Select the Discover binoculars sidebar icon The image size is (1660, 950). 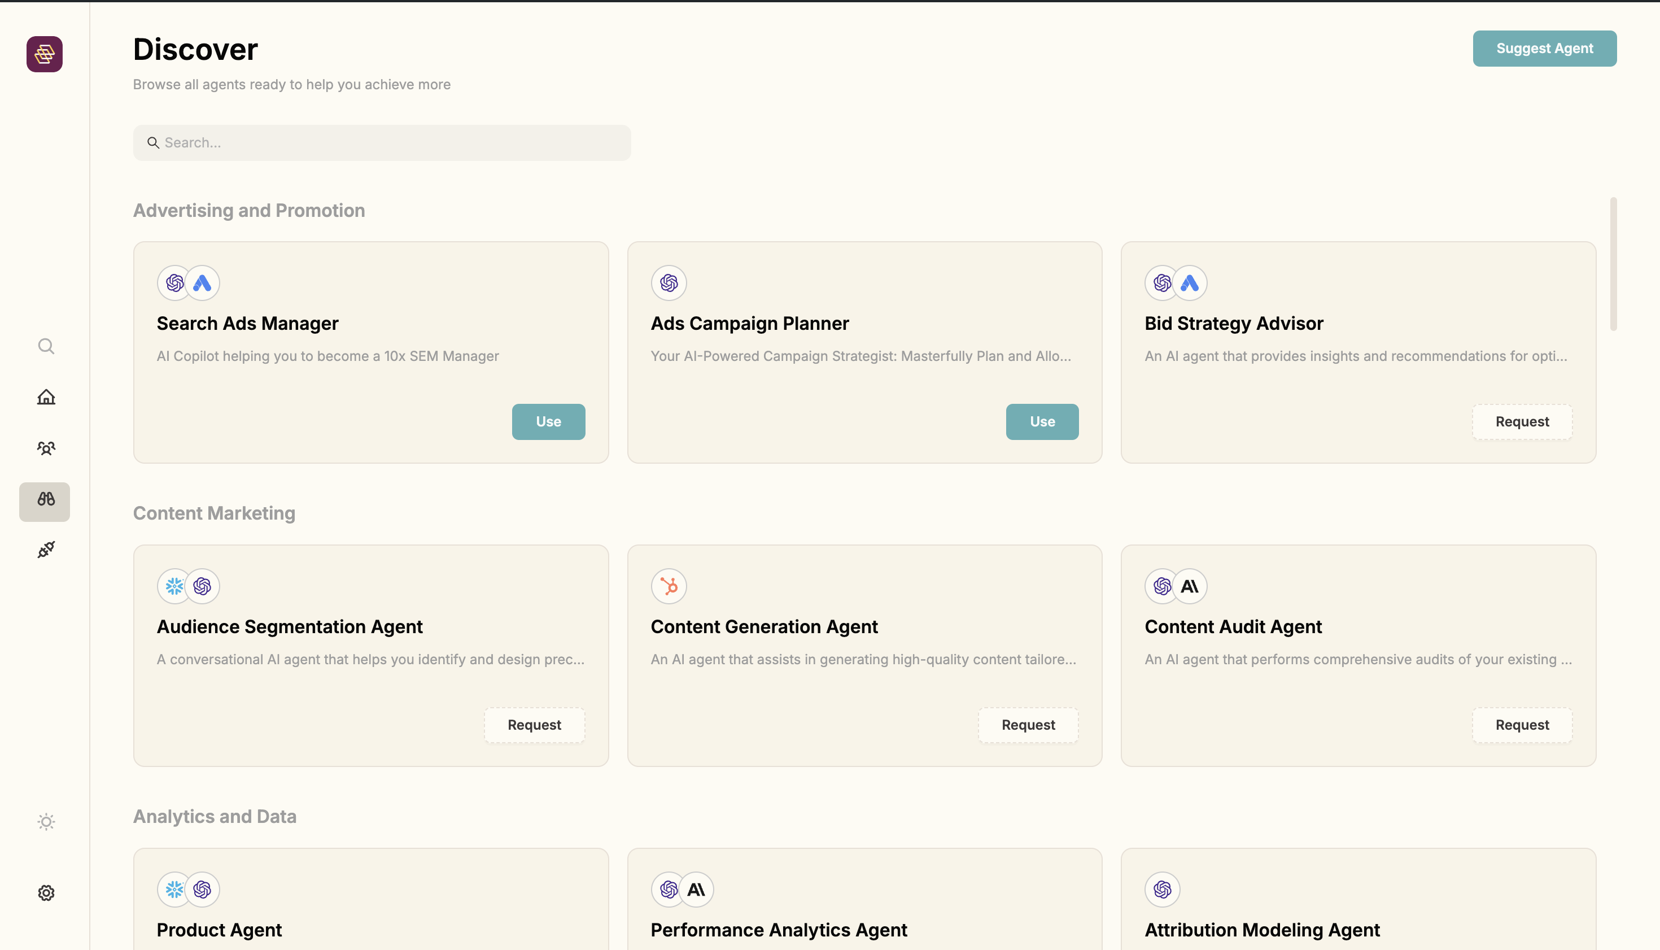(45, 500)
